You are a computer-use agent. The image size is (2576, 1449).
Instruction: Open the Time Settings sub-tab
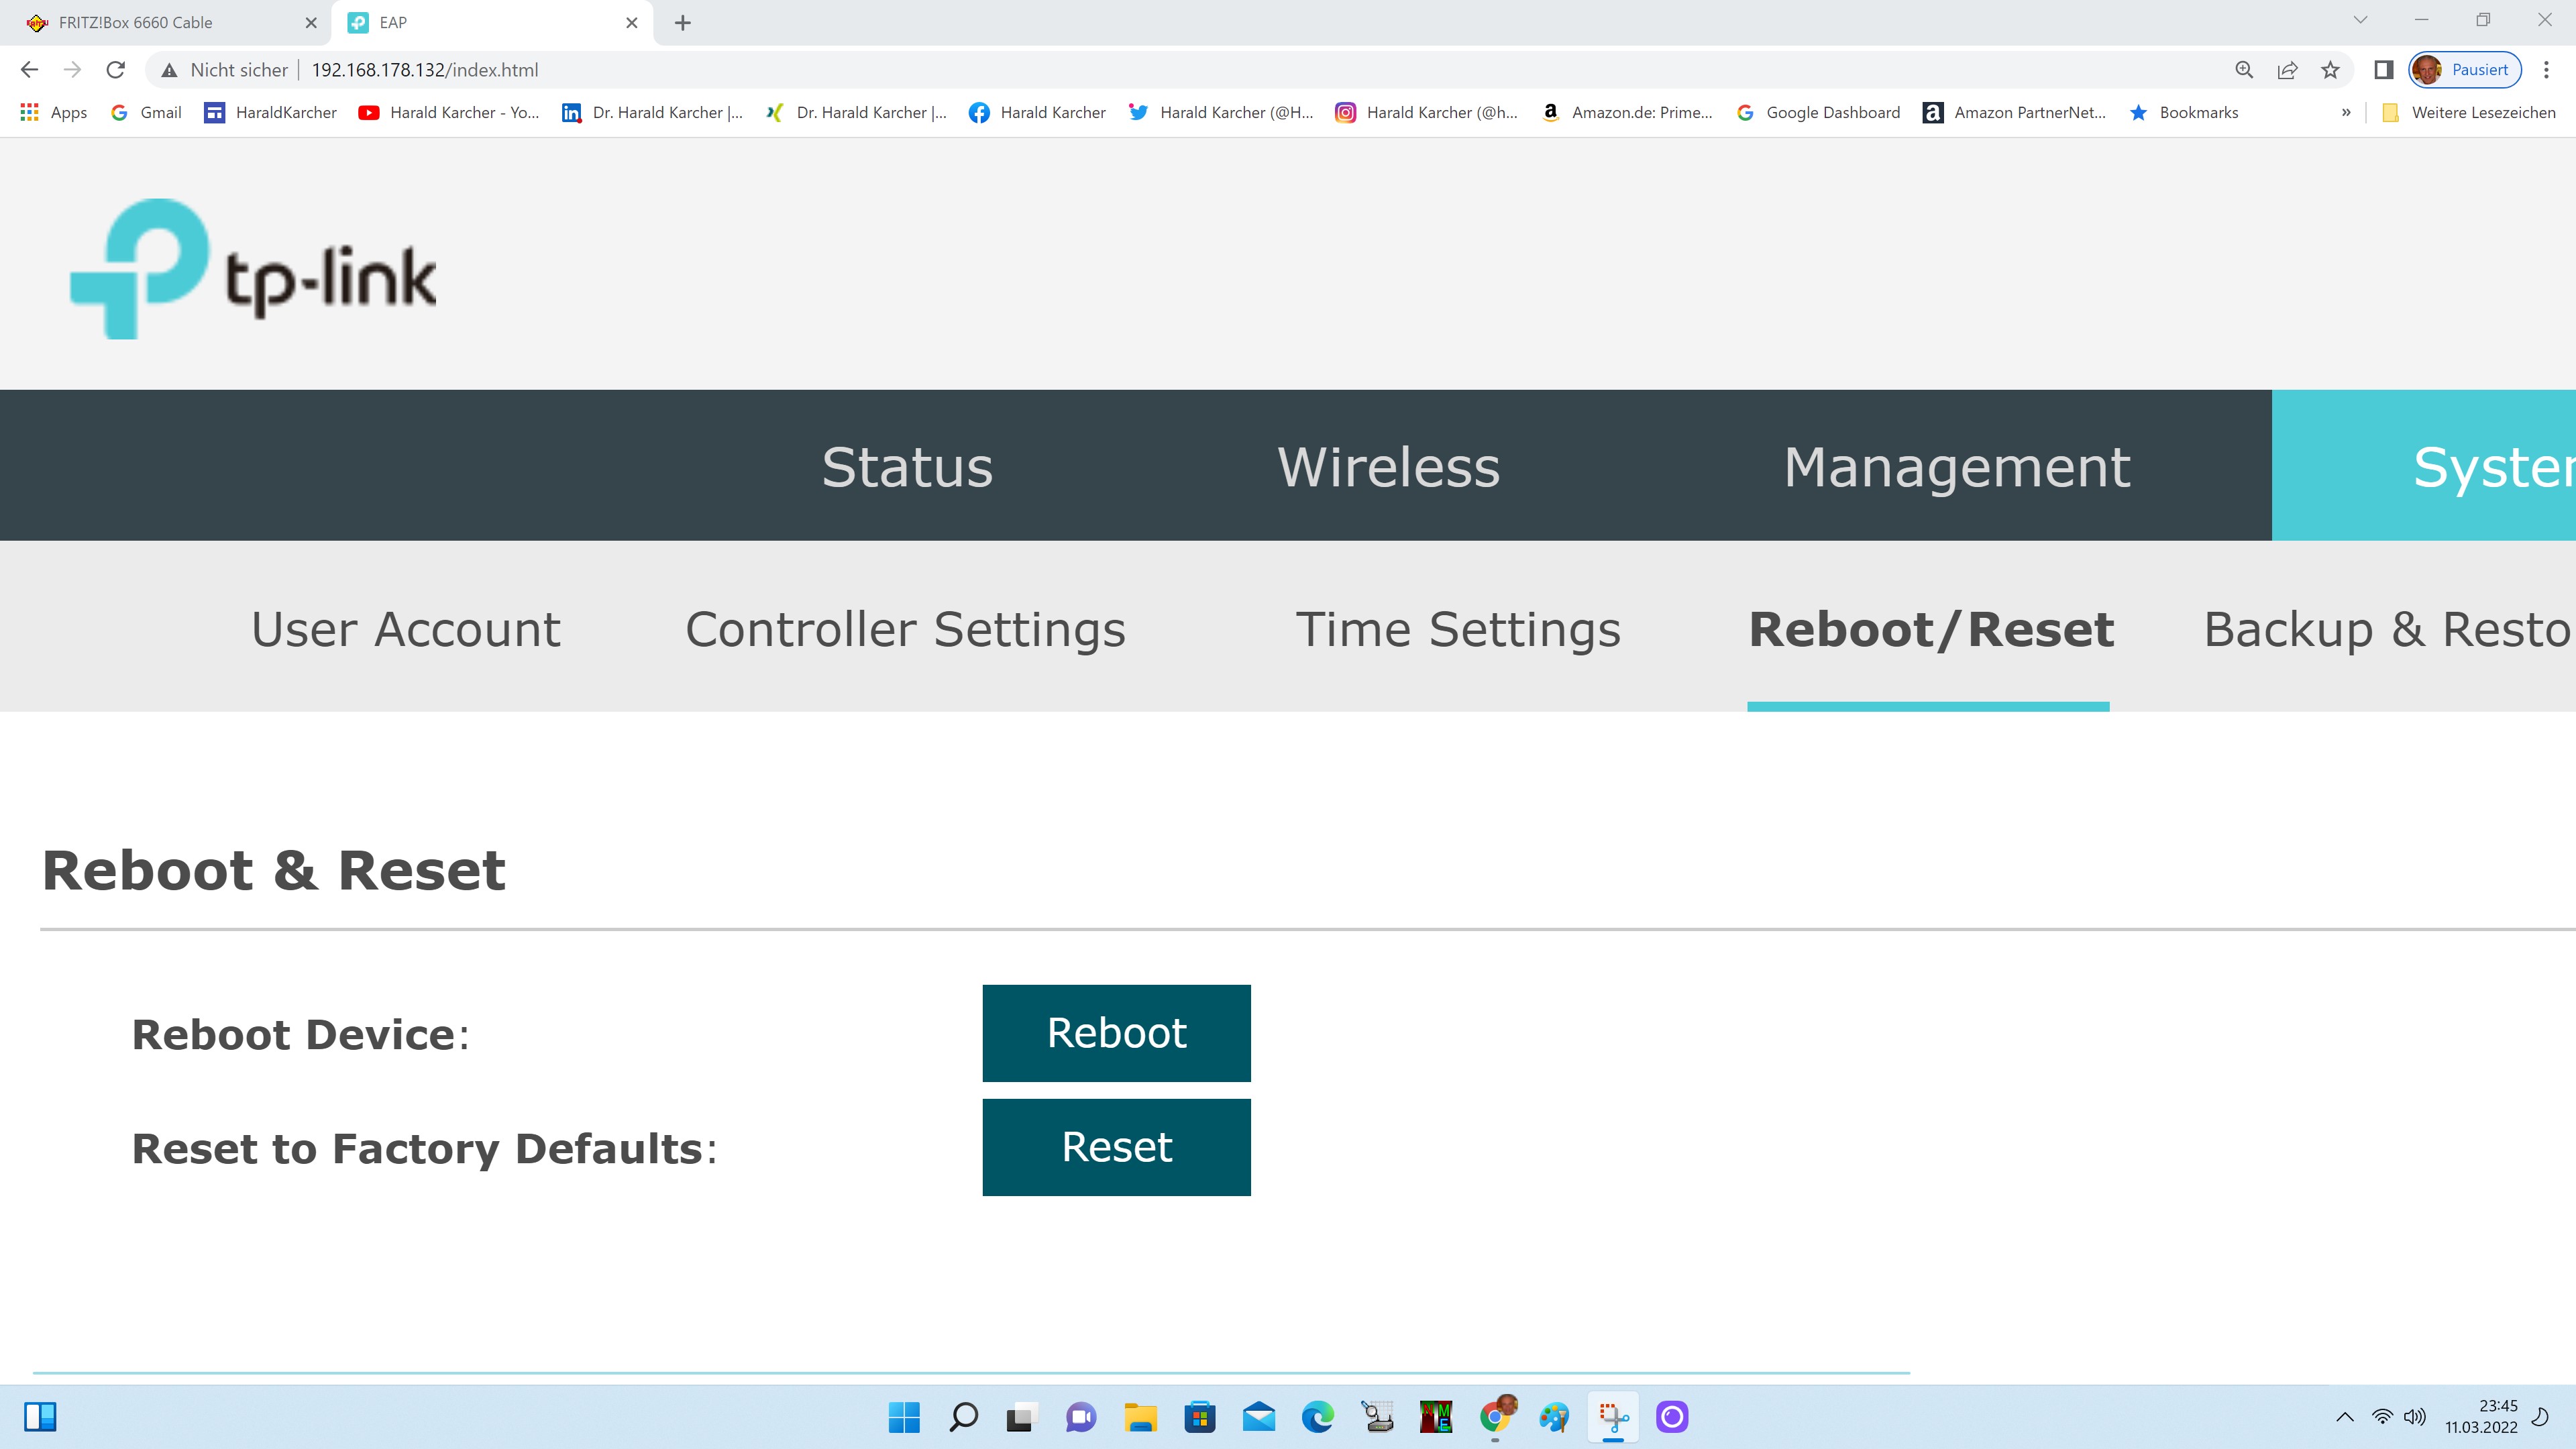click(1458, 629)
